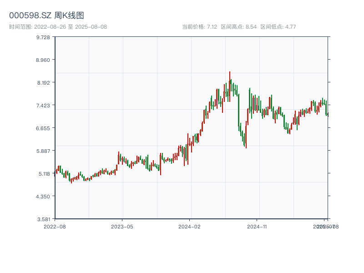Click the last candlestick at the right edge
Image resolution: width=364 pixels, height=273 pixels.
pos(328,114)
